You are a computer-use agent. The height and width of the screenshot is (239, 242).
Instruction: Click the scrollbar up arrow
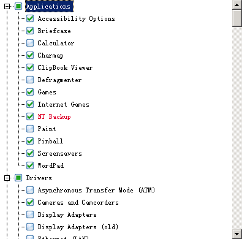[237, 5]
